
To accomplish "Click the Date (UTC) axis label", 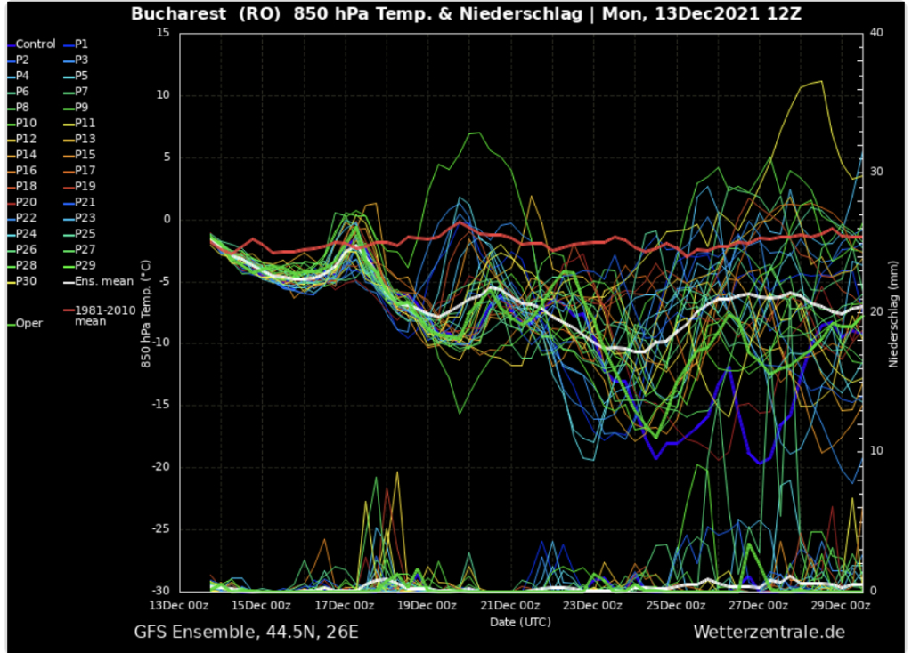I will [x=520, y=621].
